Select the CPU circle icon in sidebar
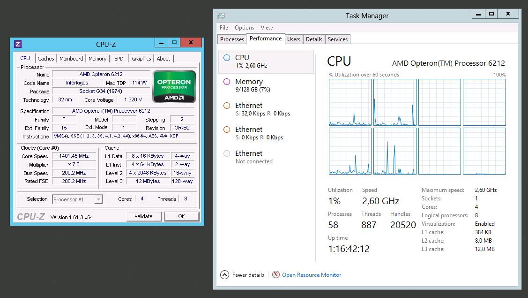 (x=227, y=58)
